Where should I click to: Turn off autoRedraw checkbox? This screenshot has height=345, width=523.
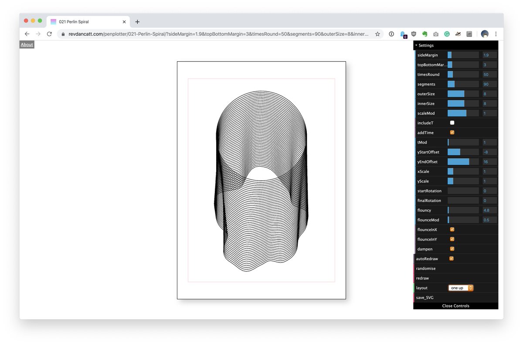(452, 258)
